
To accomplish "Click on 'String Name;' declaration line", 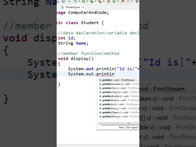I will coord(73,43).
